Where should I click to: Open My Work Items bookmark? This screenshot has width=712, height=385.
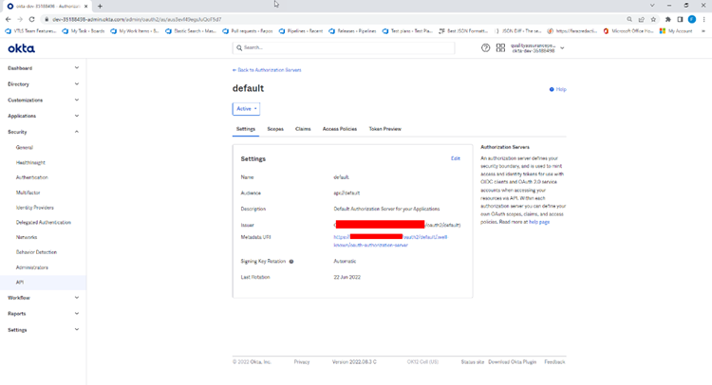tap(135, 31)
